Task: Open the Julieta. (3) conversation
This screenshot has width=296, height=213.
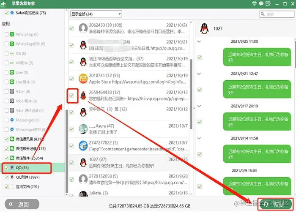Action: 129,193
